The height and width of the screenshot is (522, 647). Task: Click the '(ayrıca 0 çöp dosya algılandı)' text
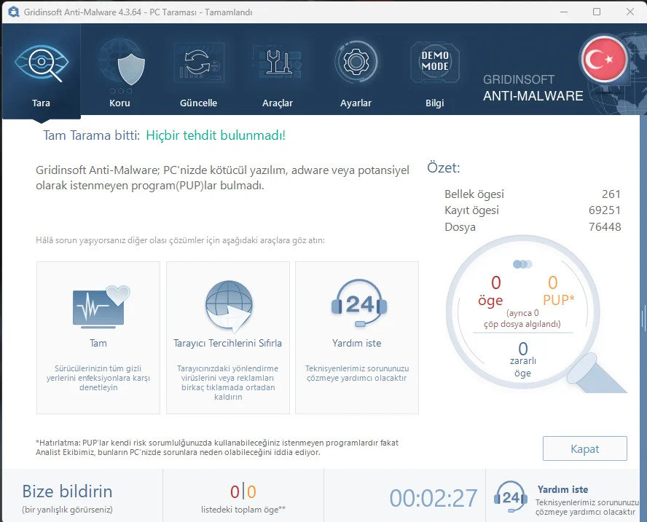click(x=522, y=318)
